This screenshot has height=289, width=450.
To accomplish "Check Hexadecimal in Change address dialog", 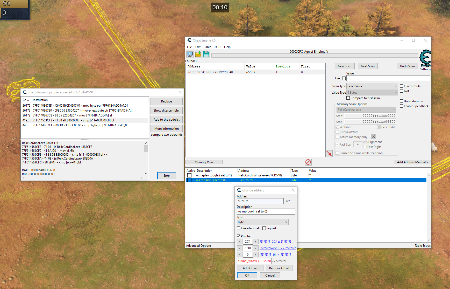I will 238,228.
